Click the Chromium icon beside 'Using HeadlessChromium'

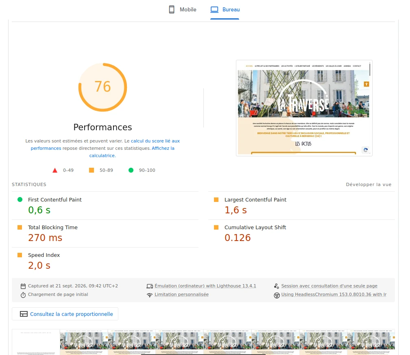pos(277,295)
